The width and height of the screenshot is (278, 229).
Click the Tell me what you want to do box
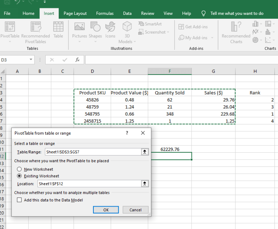coord(237,13)
